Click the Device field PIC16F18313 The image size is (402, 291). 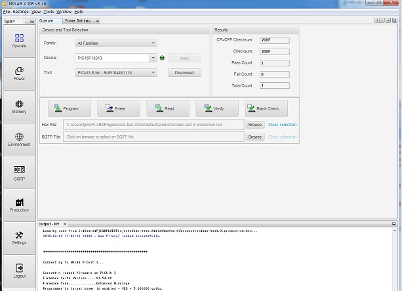point(112,58)
